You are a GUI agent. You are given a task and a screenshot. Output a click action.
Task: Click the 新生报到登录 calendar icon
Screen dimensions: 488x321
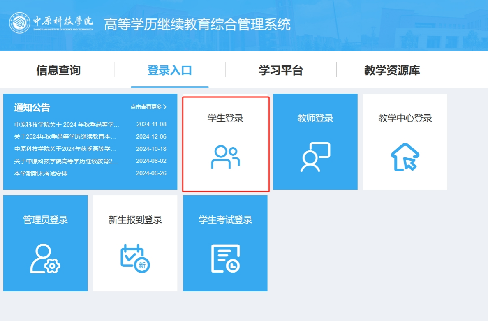tap(135, 259)
